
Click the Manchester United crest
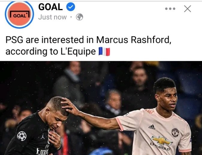coord(175,133)
